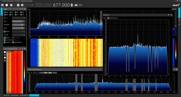Click the Order value field
This screenshot has width=181, height=97.
point(18,28)
